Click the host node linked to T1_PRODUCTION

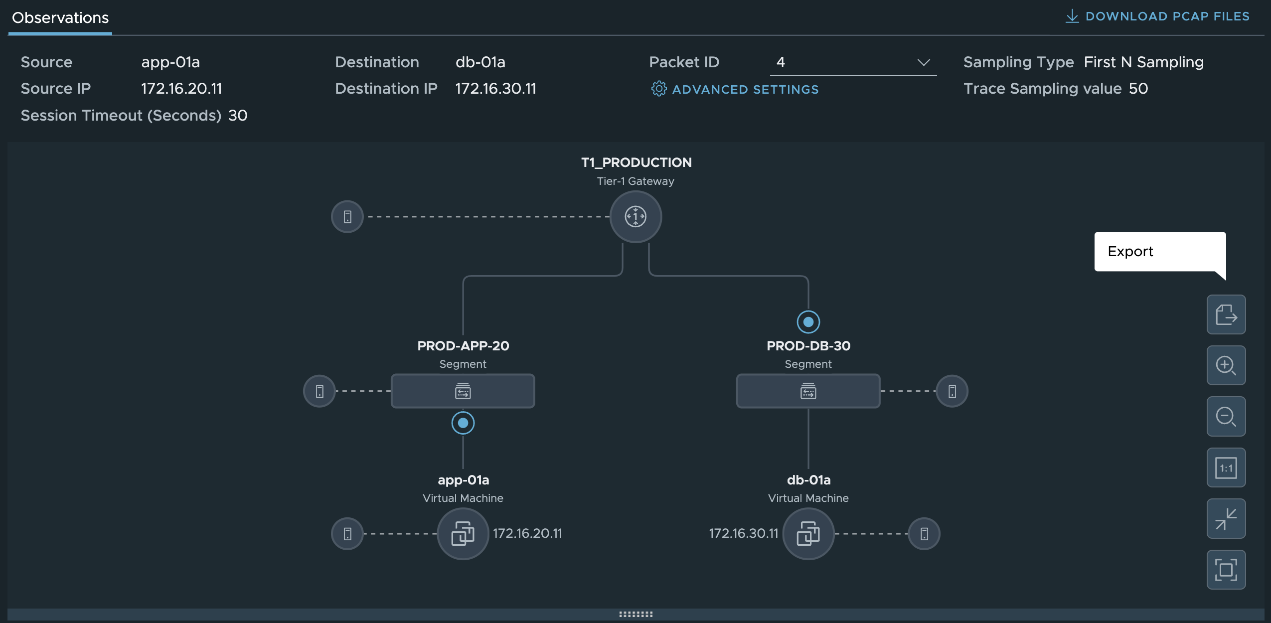347,217
